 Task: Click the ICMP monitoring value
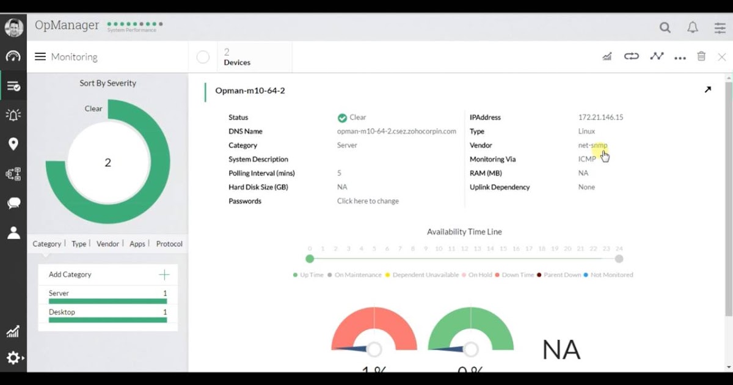tap(587, 159)
